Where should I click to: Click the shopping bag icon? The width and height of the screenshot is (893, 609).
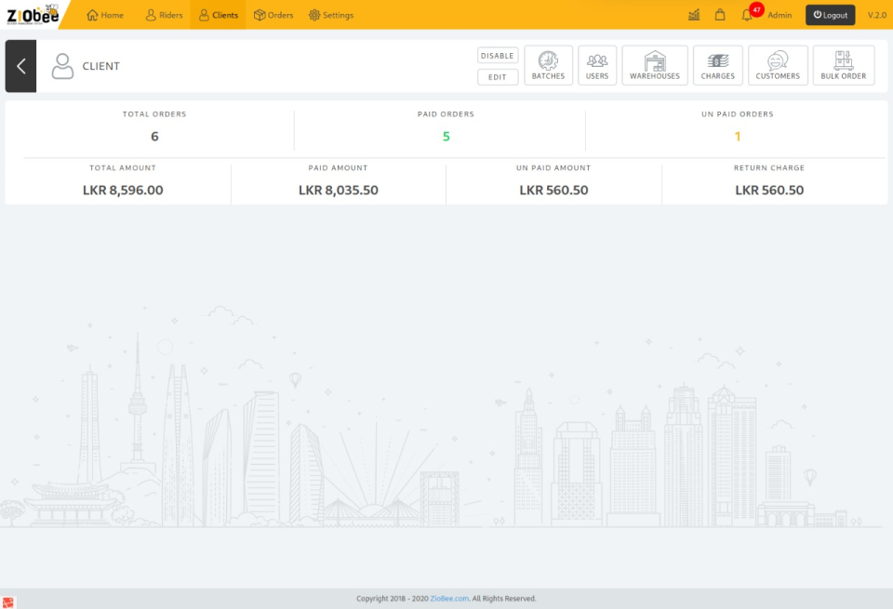pos(719,14)
